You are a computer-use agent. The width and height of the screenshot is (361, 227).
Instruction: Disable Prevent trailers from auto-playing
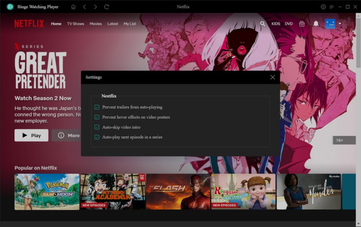click(x=97, y=107)
